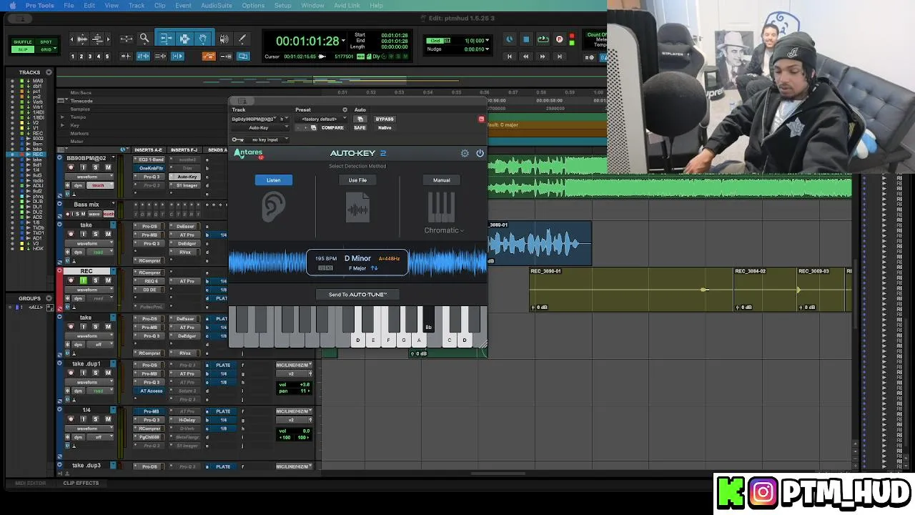Open the AudioSuite menu
Viewport: 915px width, 515px height.
tap(216, 5)
